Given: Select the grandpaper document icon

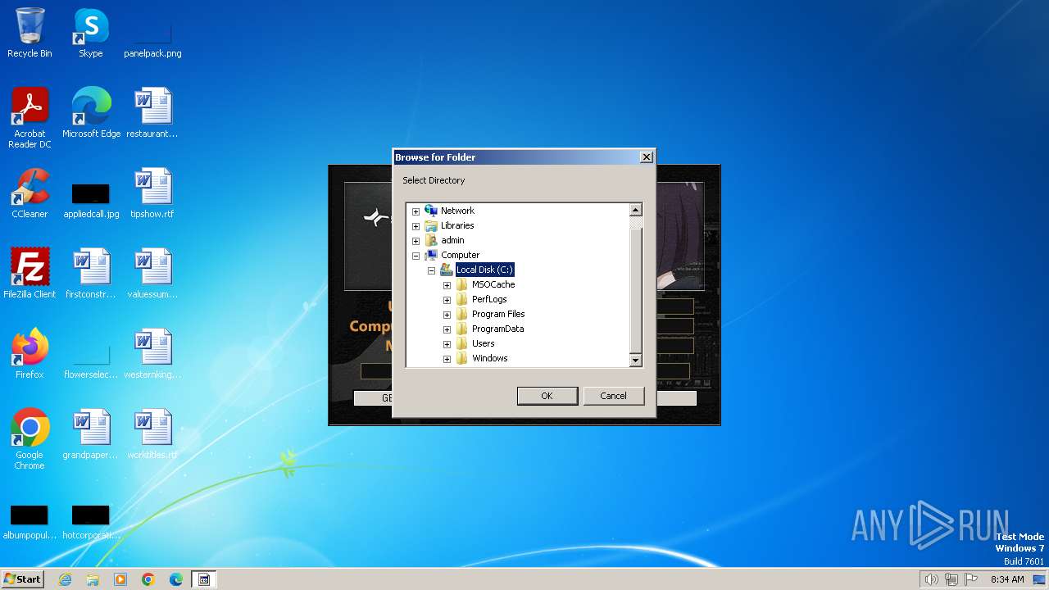Looking at the screenshot, I should pos(91,434).
